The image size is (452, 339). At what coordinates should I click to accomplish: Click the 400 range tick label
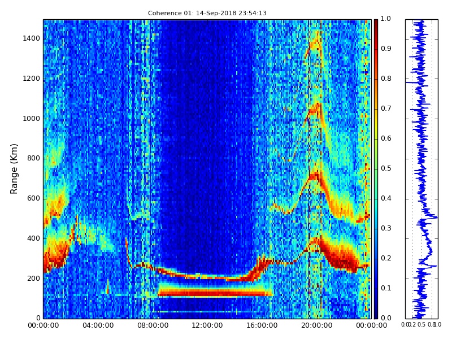34,238
